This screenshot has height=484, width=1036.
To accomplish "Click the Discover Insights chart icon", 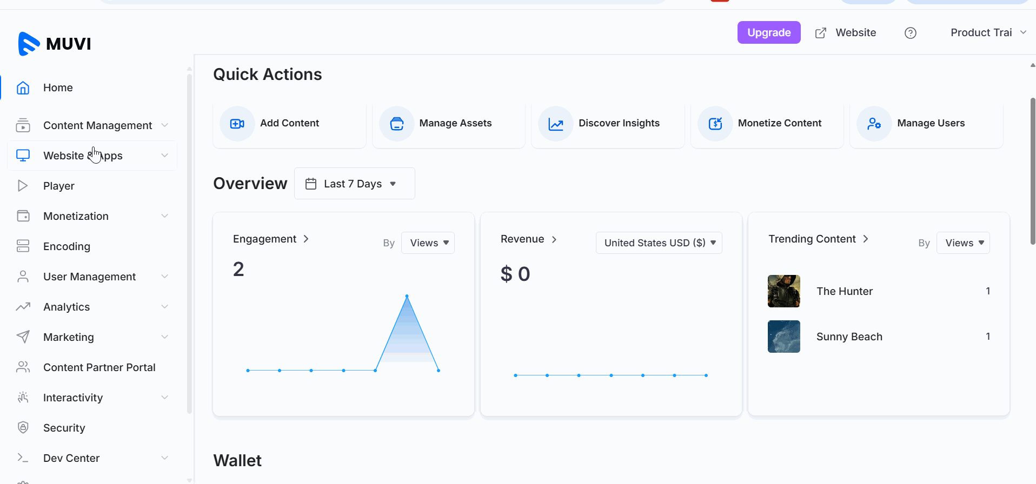I will [556, 124].
